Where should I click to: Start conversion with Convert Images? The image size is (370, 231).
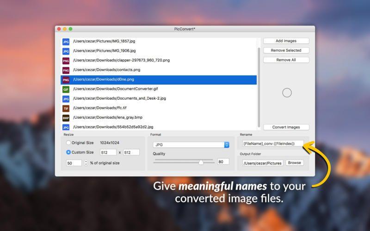tap(286, 128)
